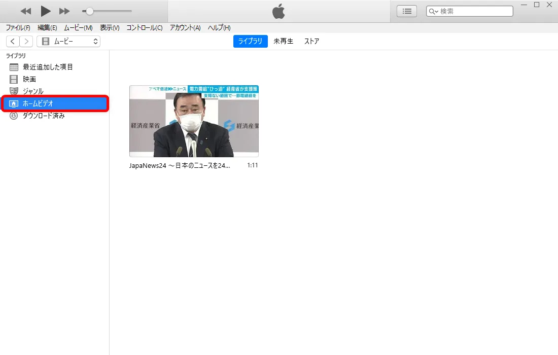Switch to the 未再生 tab
The height and width of the screenshot is (355, 558).
click(x=283, y=41)
